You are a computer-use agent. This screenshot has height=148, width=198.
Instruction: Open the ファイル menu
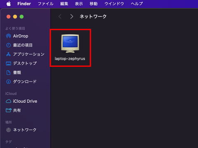(45, 4)
